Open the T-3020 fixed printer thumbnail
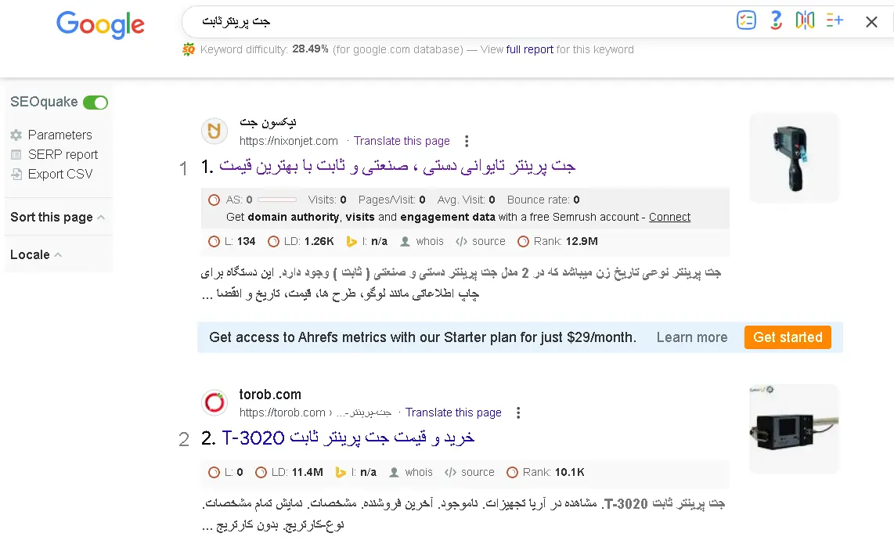 [x=795, y=430]
